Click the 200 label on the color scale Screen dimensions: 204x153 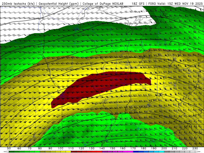point(164,148)
